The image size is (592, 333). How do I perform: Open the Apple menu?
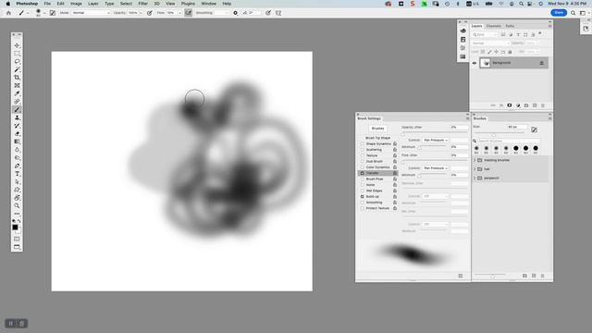pos(8,4)
